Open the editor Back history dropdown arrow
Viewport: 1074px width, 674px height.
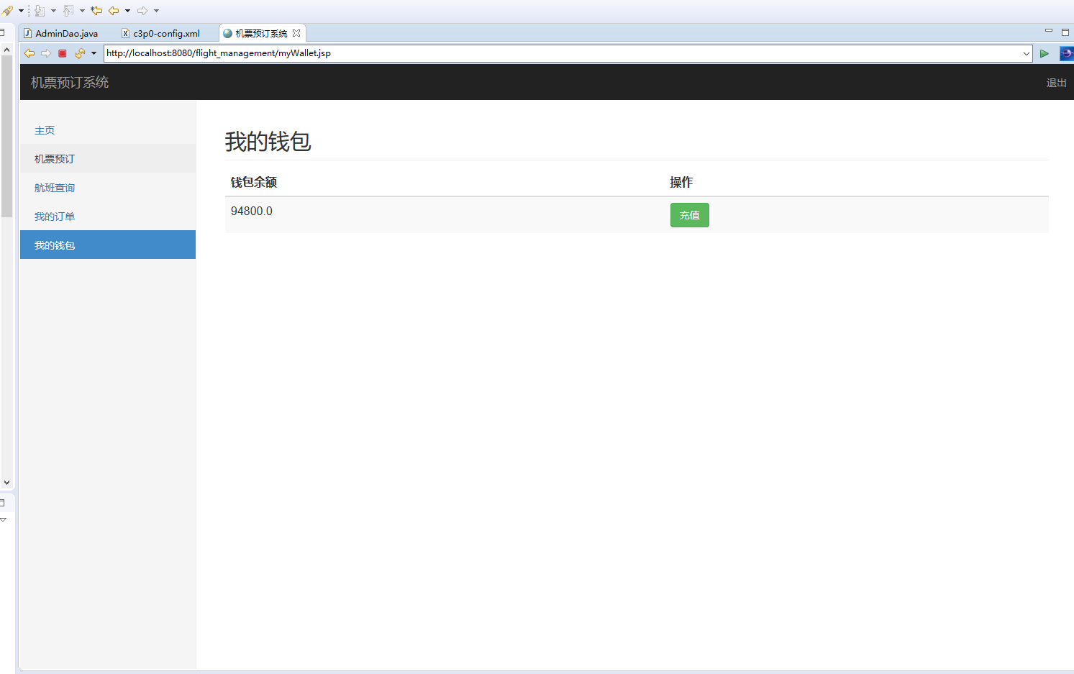(x=127, y=11)
